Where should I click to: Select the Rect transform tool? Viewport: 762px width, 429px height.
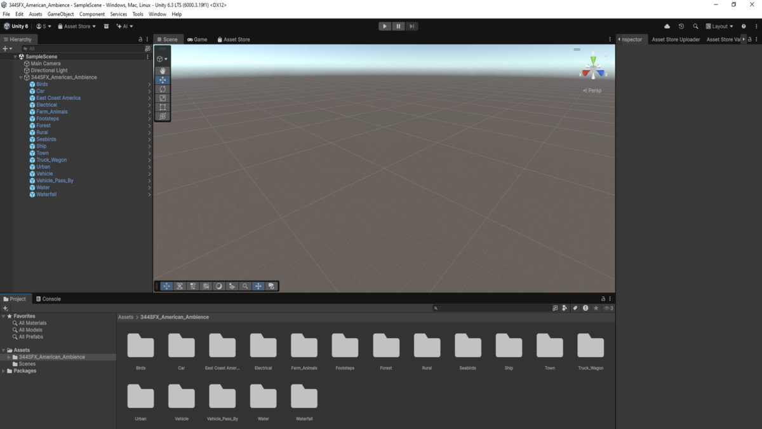(163, 107)
